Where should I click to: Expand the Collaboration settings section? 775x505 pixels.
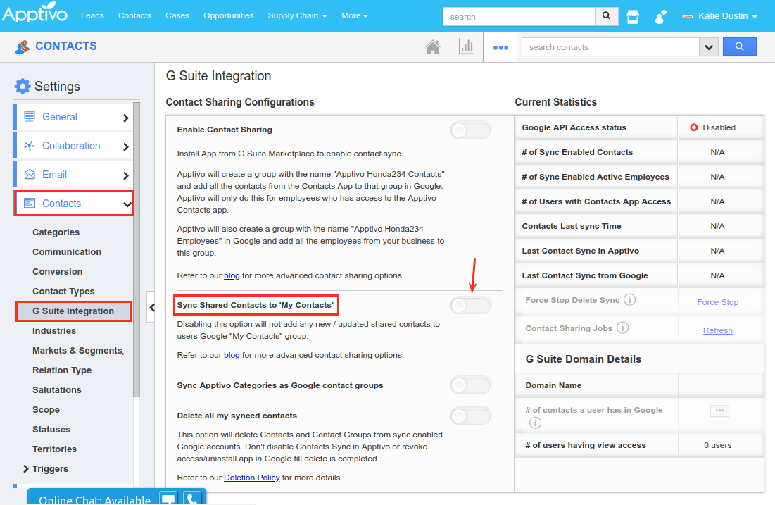click(x=125, y=146)
